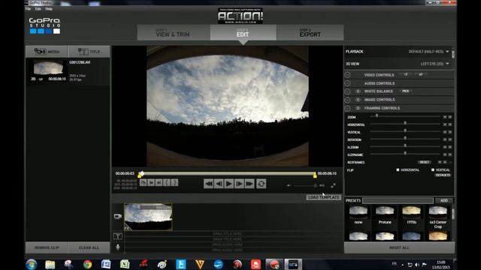The height and width of the screenshot is (270, 481).
Task: Click the playback volume slider
Action: [x=304, y=185]
